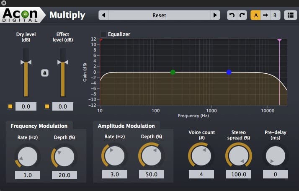Click the Voice count value field

(201, 174)
